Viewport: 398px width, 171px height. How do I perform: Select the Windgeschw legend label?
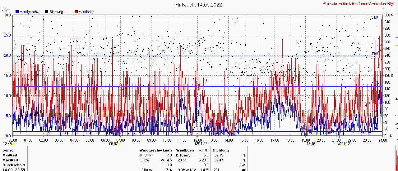click(x=29, y=12)
